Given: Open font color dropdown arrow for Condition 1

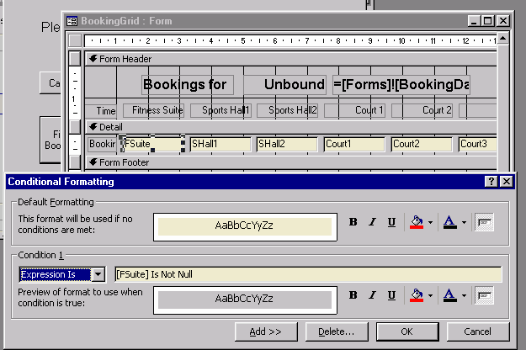Looking at the screenshot, I should tap(465, 295).
